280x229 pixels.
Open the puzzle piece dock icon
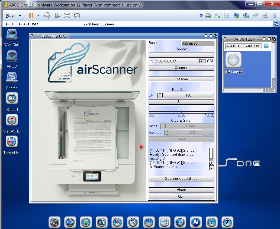pos(70,222)
